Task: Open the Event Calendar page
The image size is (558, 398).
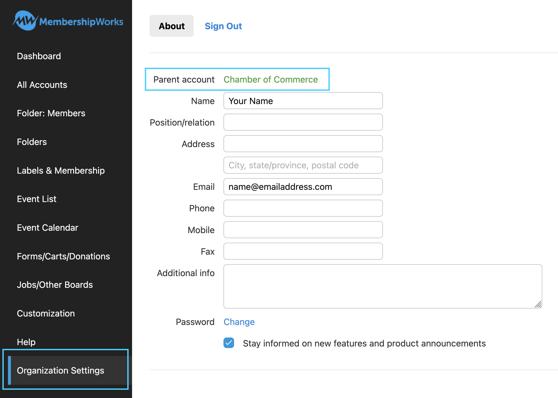Action: 48,228
